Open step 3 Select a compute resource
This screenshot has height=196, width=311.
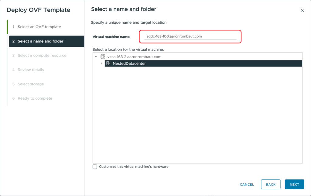coord(42,56)
